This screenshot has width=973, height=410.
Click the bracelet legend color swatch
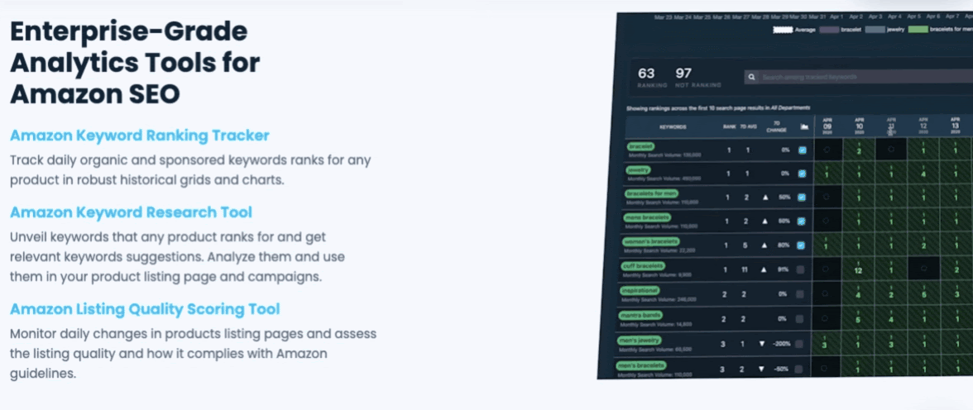click(831, 30)
